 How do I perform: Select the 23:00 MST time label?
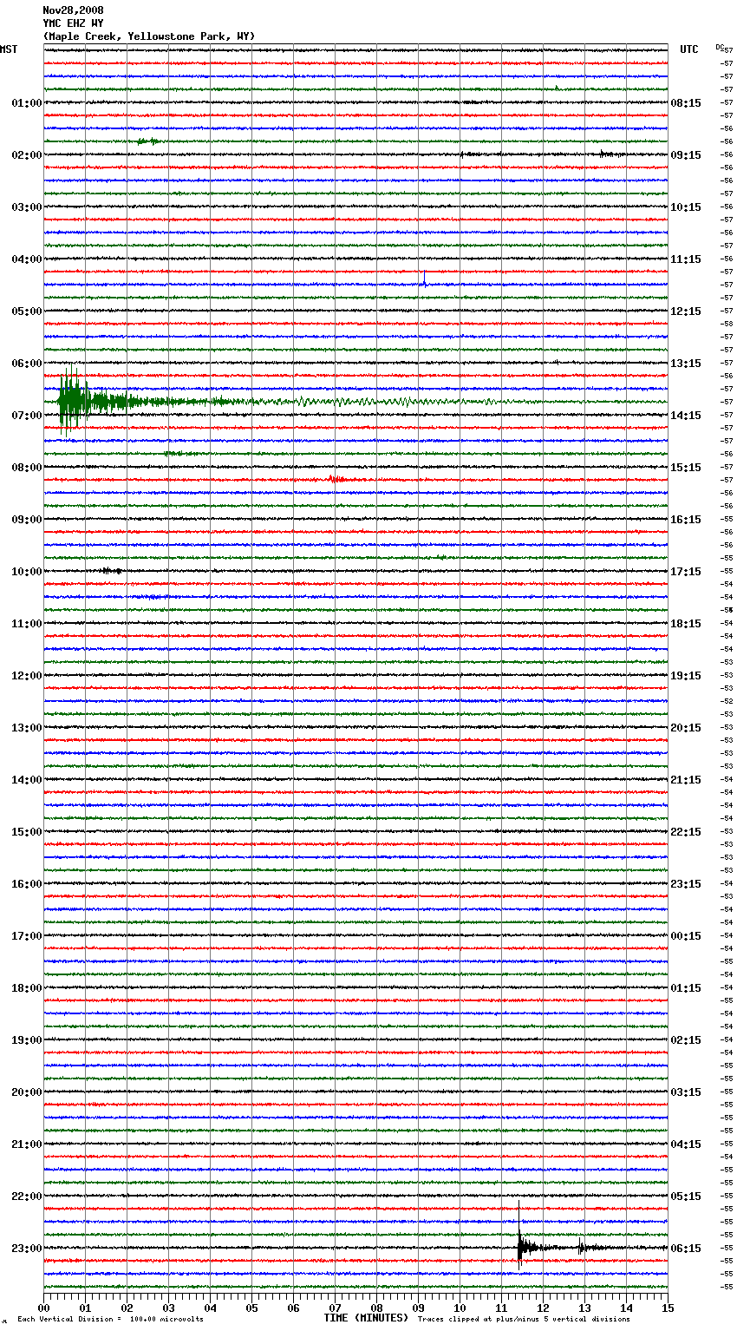[27, 1249]
